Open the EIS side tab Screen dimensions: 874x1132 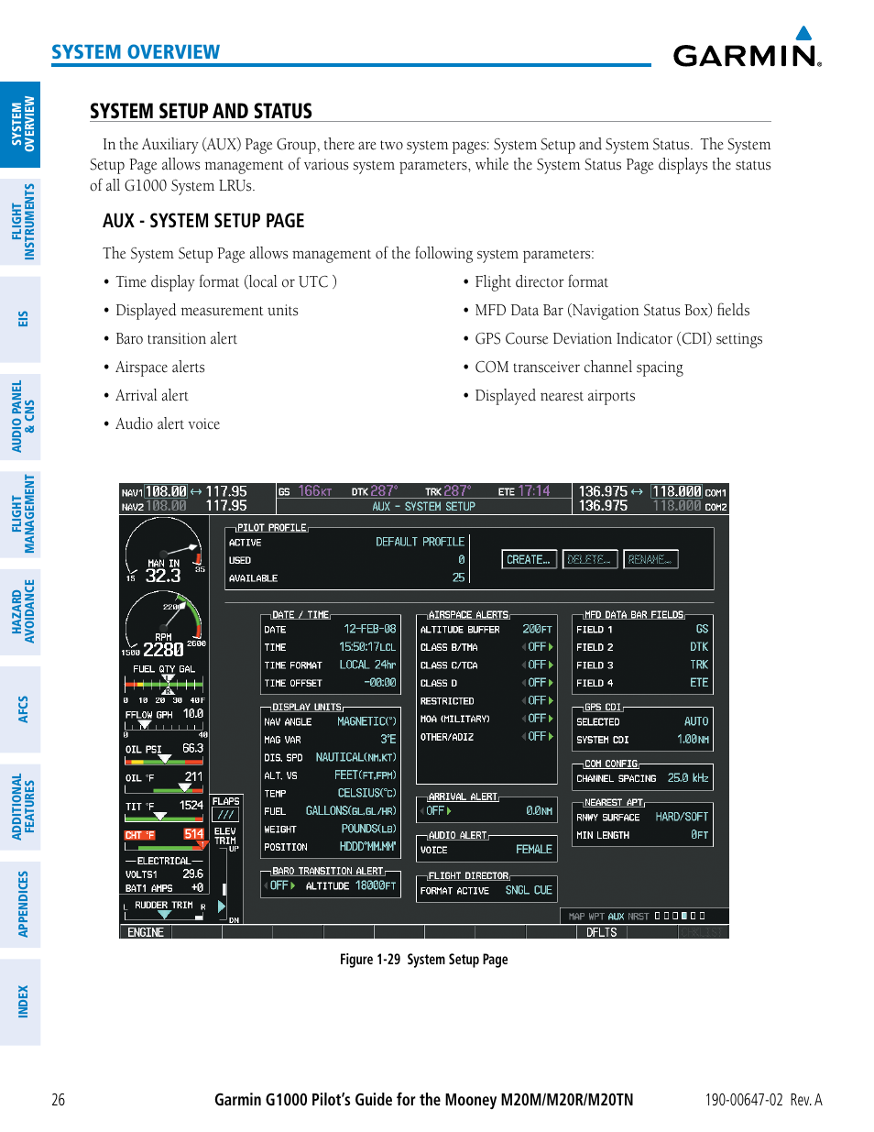click(20, 319)
